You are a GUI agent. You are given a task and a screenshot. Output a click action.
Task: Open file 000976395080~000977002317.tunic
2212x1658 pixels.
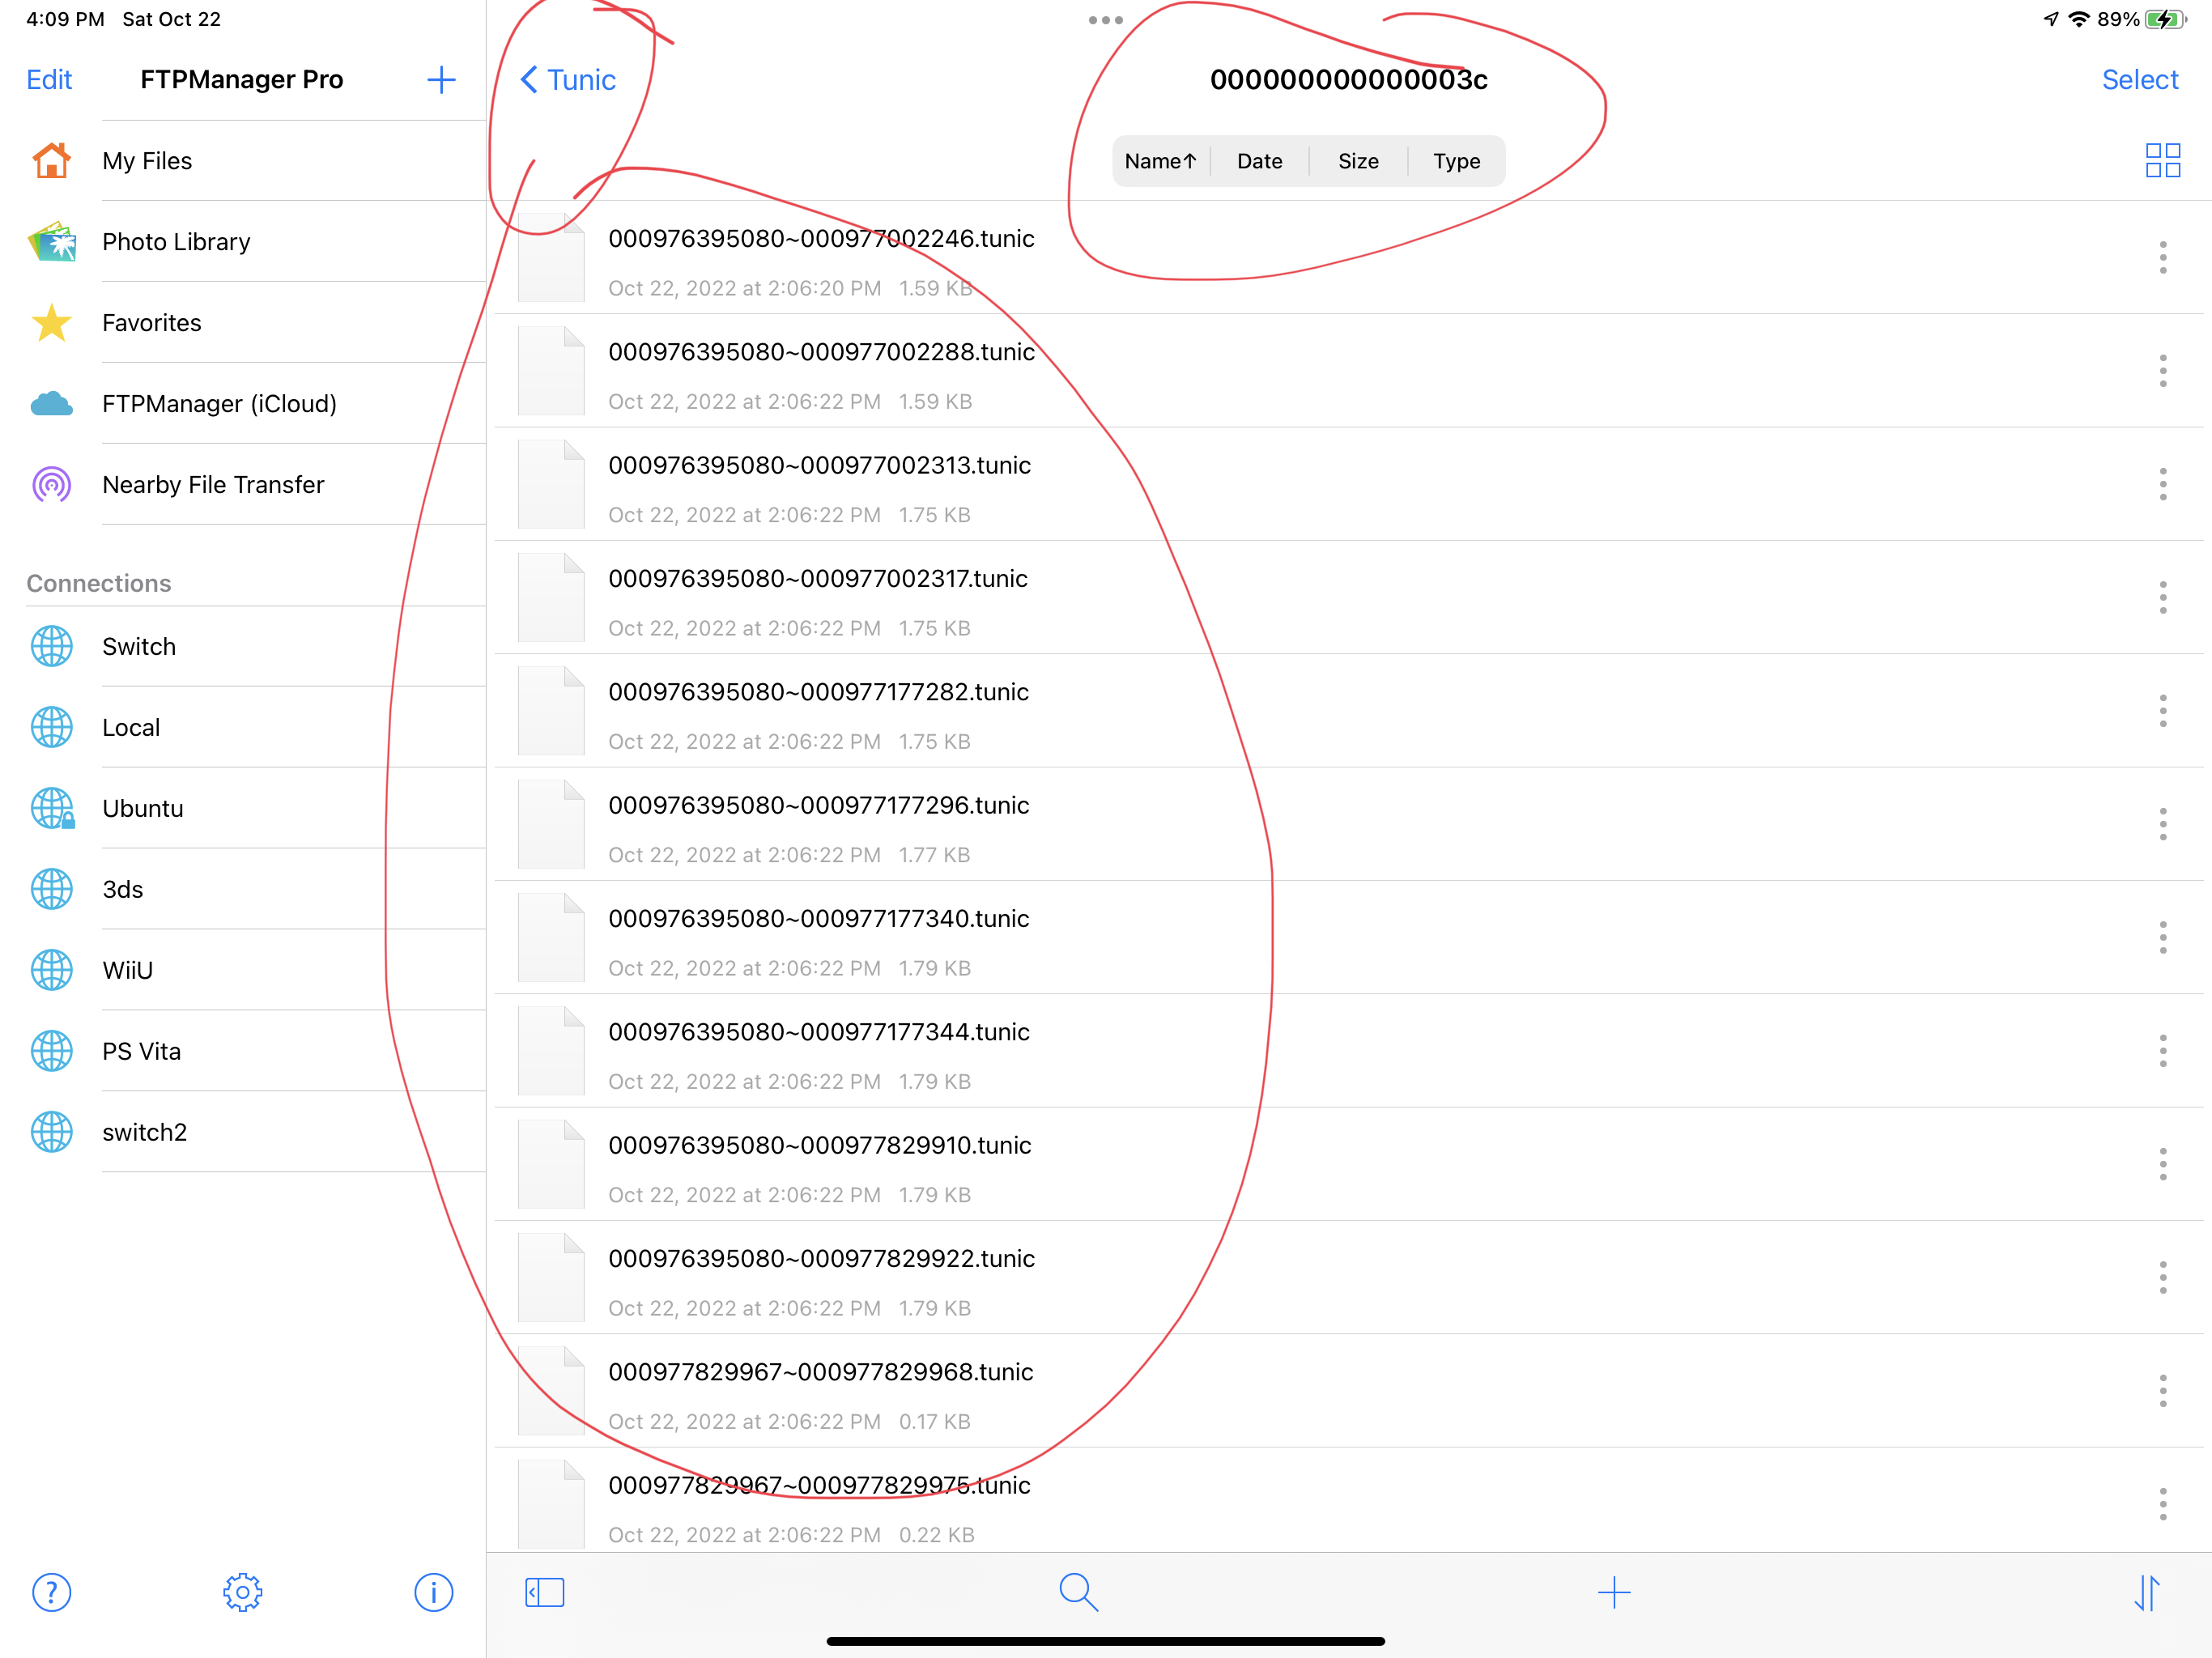click(1349, 597)
